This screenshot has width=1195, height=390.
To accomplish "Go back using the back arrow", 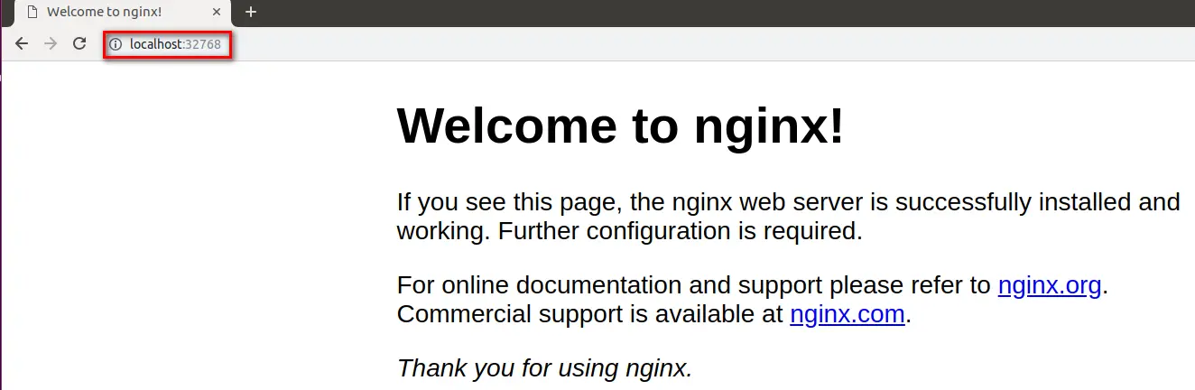I will [22, 43].
